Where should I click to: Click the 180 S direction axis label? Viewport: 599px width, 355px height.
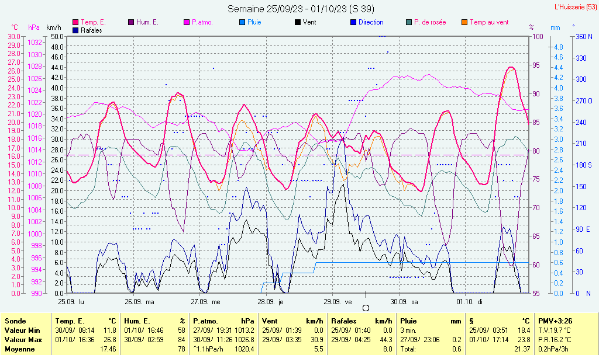coord(584,165)
